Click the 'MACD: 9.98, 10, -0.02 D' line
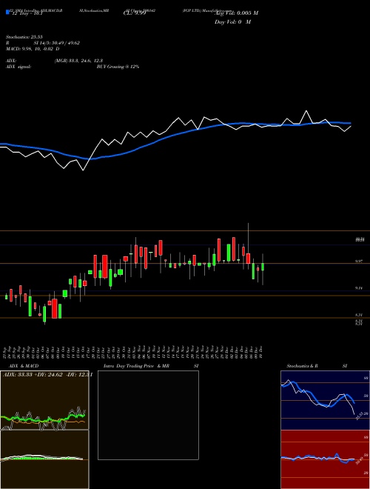Viewport: 370px width, 489px height. (x=33, y=49)
